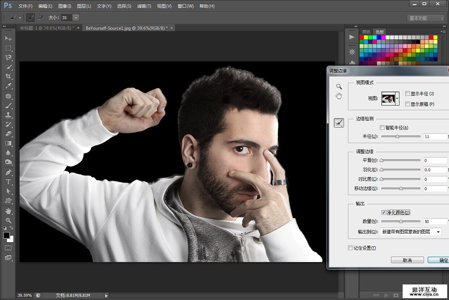The width and height of the screenshot is (449, 300).
Task: Click the Zoom tool in the Refine Edge dialog
Action: [x=339, y=87]
